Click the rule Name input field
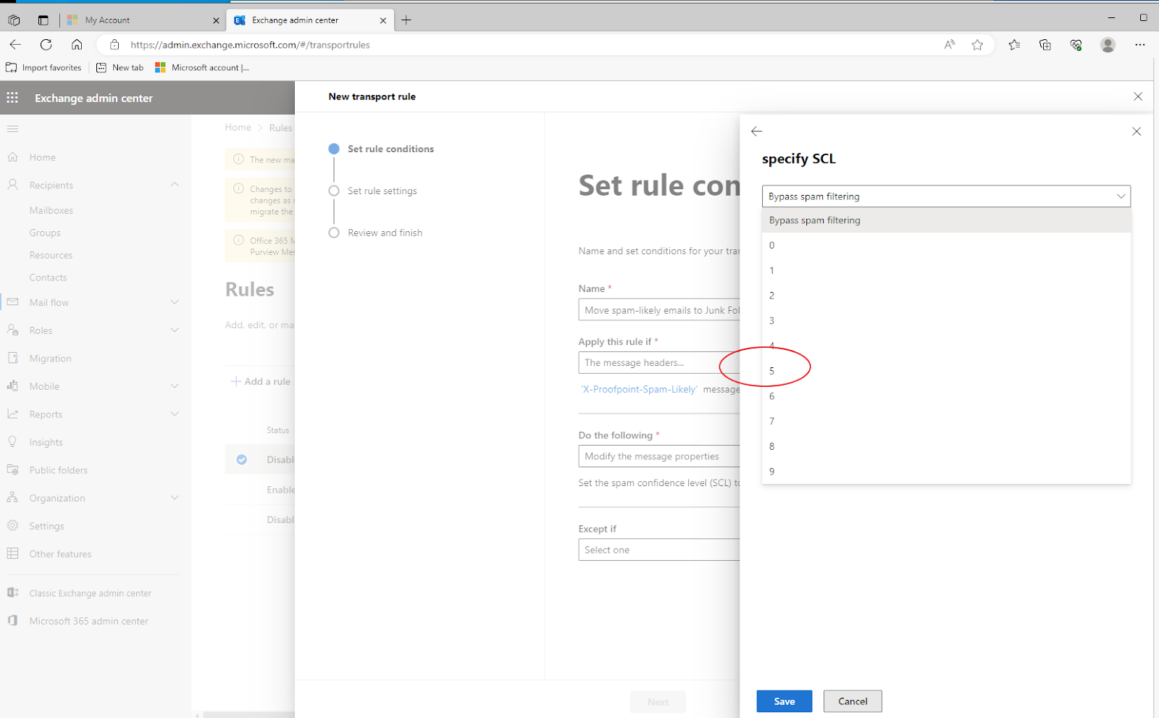1159x718 pixels. [x=658, y=310]
